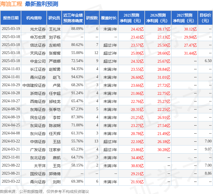Click the 目标价 column header

(x=205, y=18)
